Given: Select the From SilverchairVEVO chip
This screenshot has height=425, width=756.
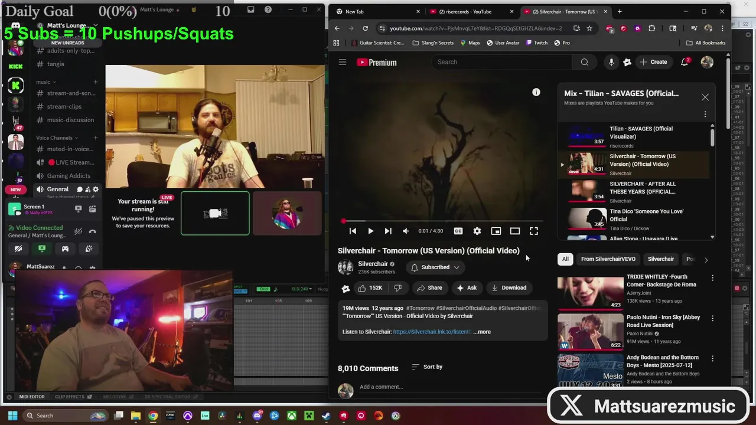Looking at the screenshot, I should click(608, 259).
